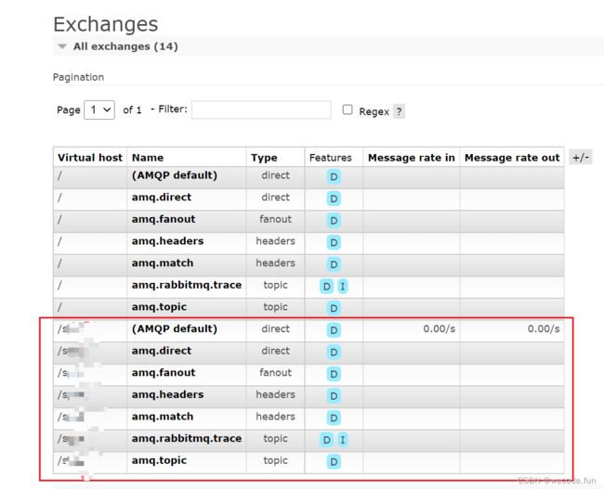The width and height of the screenshot is (604, 489).
Task: Open the +/- column selector
Action: tap(581, 158)
